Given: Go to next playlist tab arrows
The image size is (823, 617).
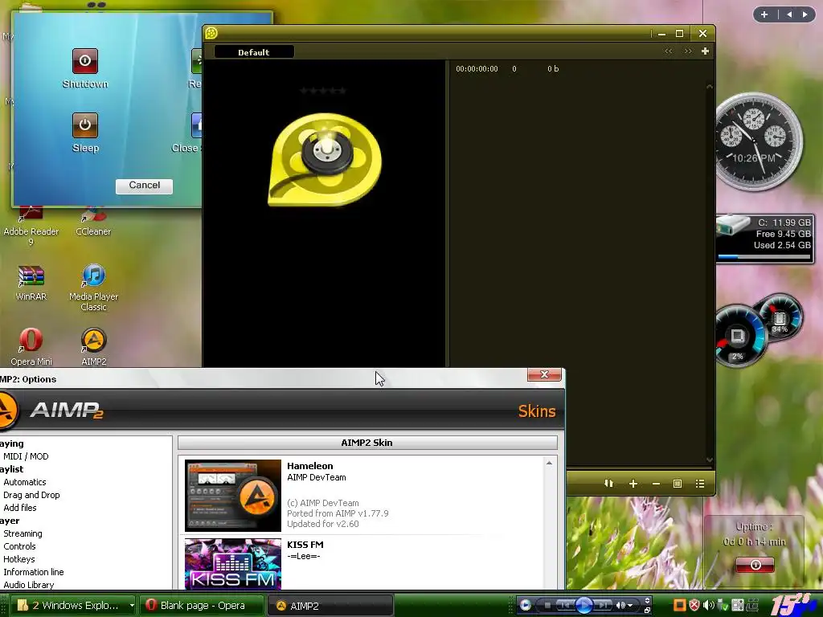Looking at the screenshot, I should (x=688, y=51).
